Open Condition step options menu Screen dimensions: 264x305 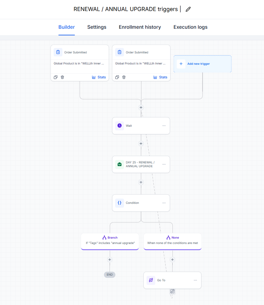click(164, 203)
